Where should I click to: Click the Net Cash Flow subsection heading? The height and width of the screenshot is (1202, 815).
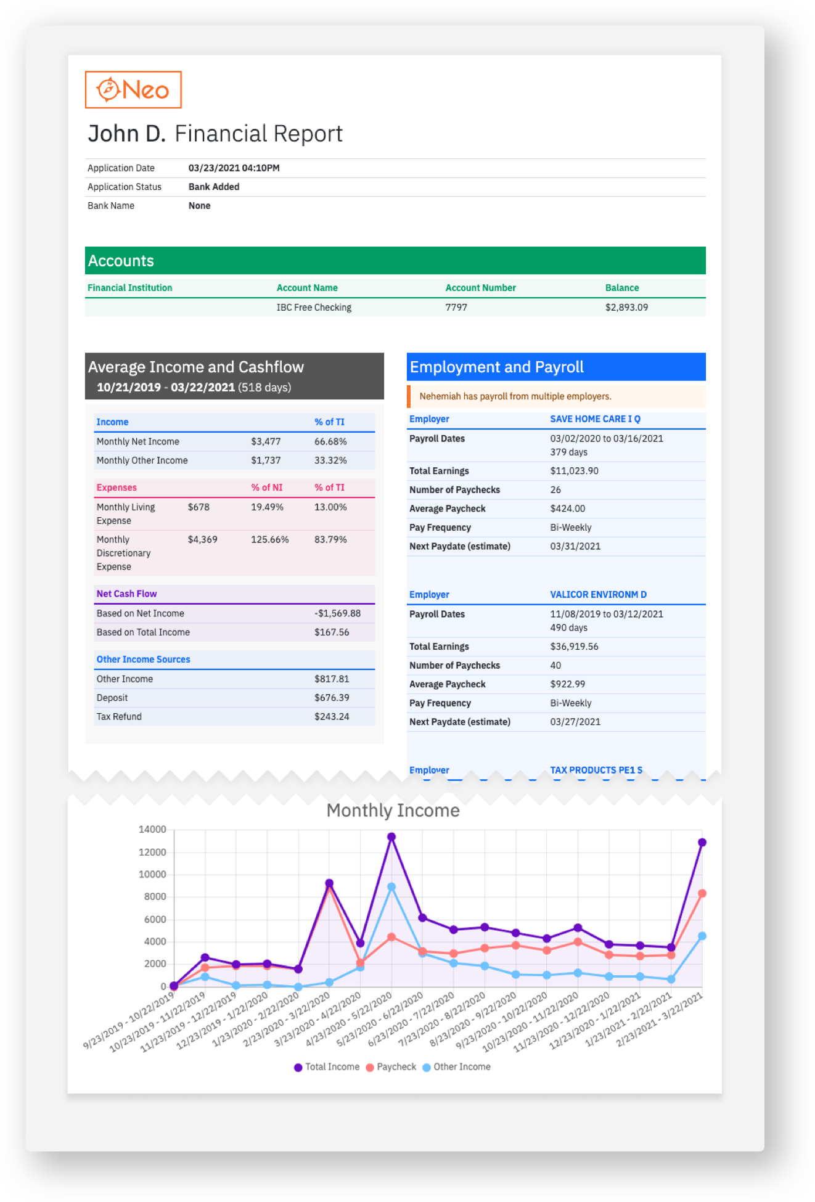point(126,594)
